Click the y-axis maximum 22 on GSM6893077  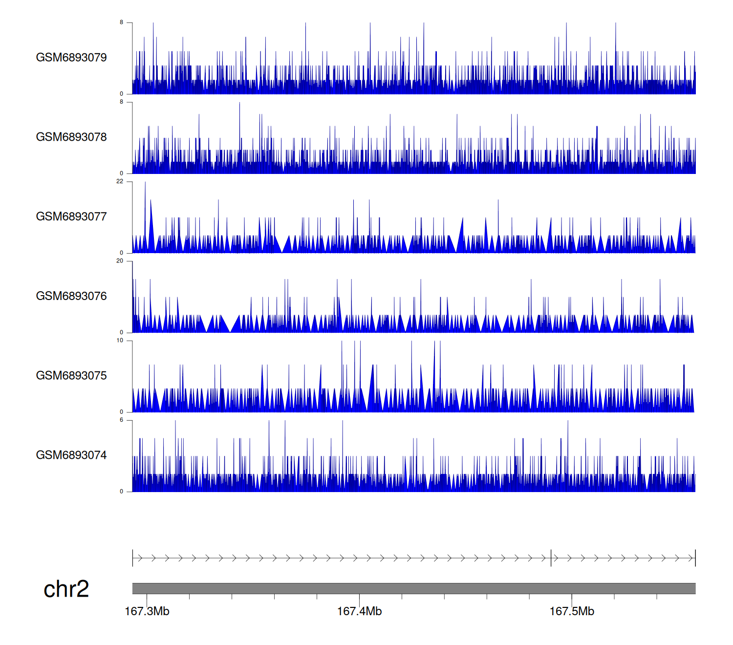click(x=120, y=181)
